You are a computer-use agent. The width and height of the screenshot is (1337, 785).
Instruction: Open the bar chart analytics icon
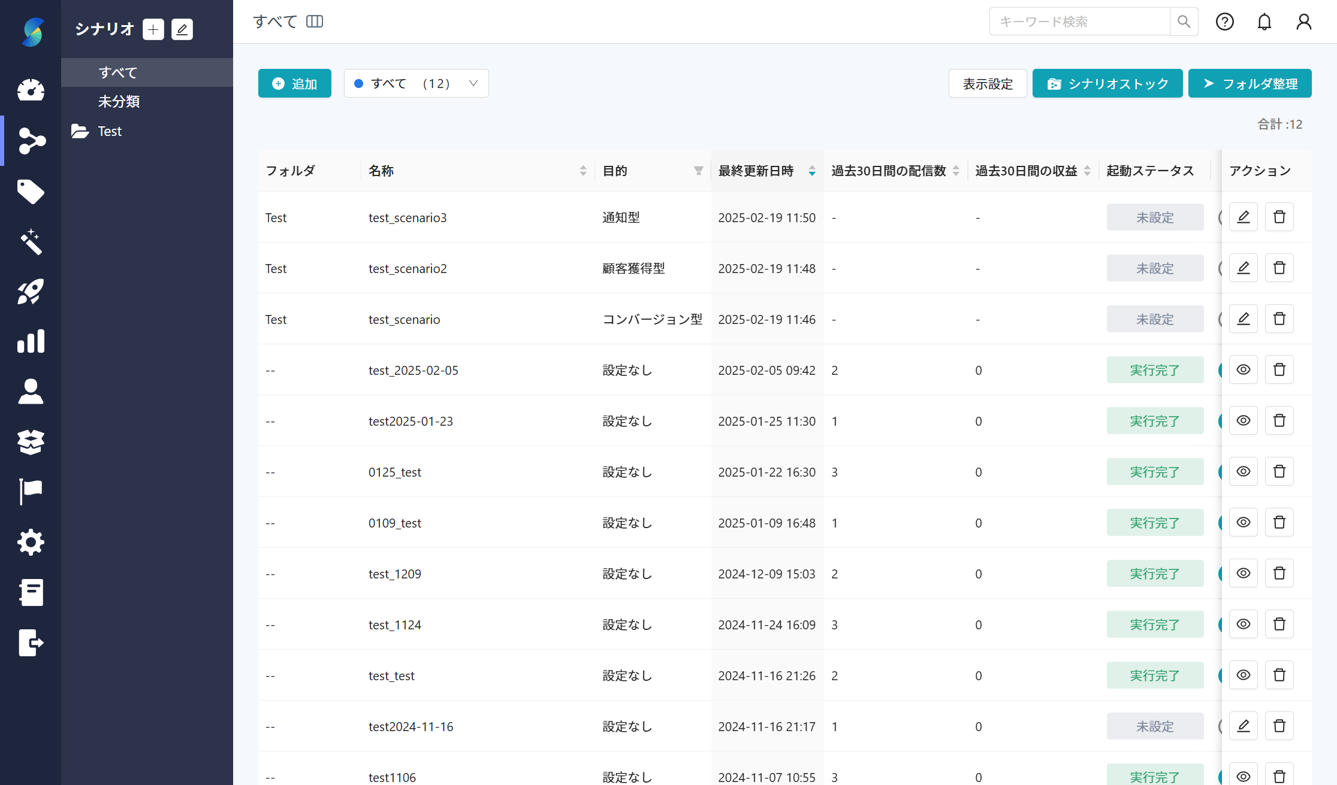31,341
